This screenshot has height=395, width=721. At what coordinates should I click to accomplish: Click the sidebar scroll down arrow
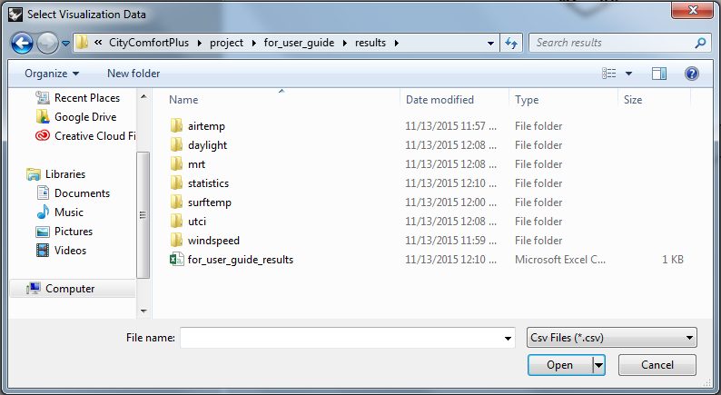coord(143,311)
